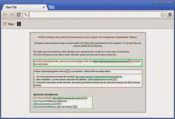
Task: Go forward using the browser forward arrow
Action: pyautogui.click(x=12, y=15)
